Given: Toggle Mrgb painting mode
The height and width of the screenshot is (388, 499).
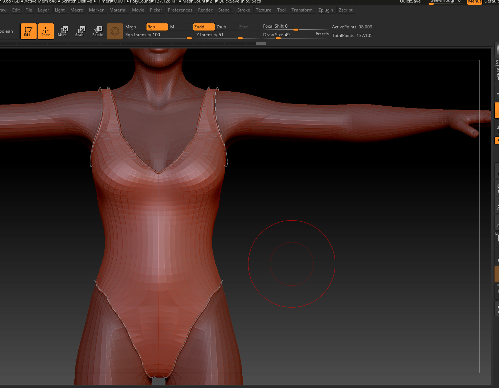Looking at the screenshot, I should 134,27.
